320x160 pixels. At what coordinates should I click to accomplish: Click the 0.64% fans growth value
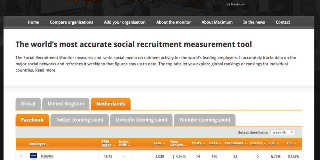tap(181, 156)
